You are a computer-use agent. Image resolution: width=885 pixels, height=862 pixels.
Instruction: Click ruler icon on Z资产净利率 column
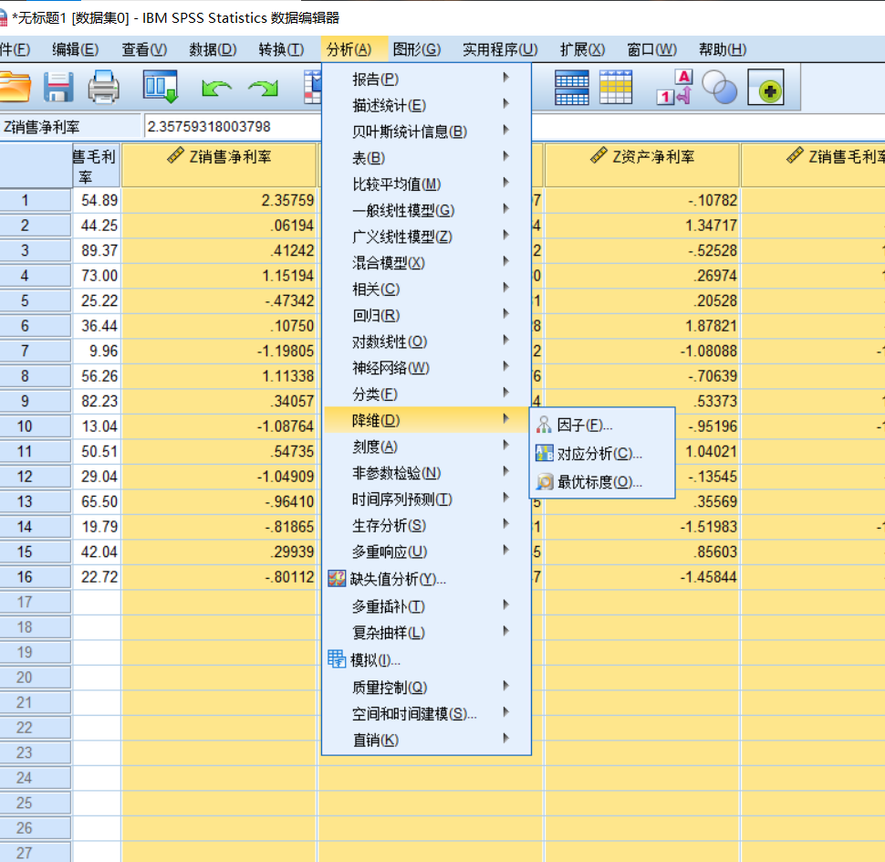tap(599, 154)
